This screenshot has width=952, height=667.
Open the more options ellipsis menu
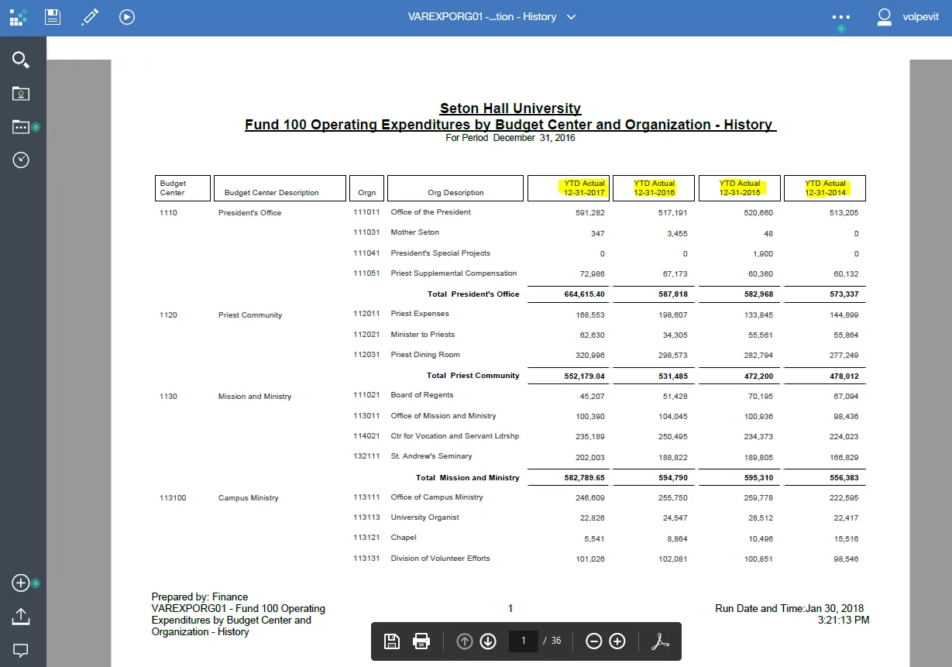[840, 16]
